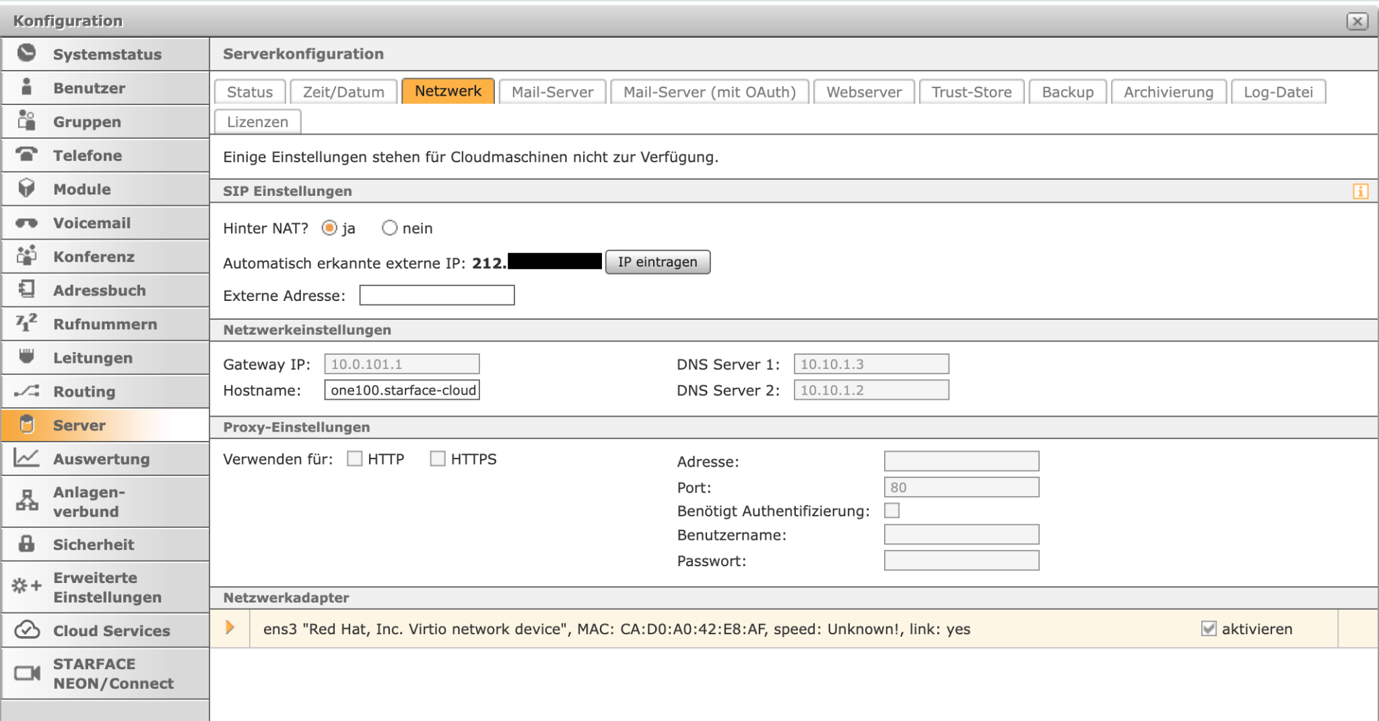The width and height of the screenshot is (1379, 721).
Task: Switch to the Archivierung tab
Action: (x=1168, y=92)
